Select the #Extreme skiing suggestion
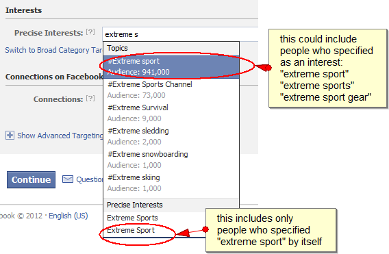 171,183
